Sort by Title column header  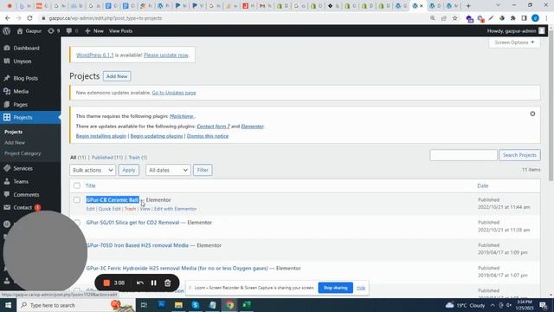click(x=90, y=185)
